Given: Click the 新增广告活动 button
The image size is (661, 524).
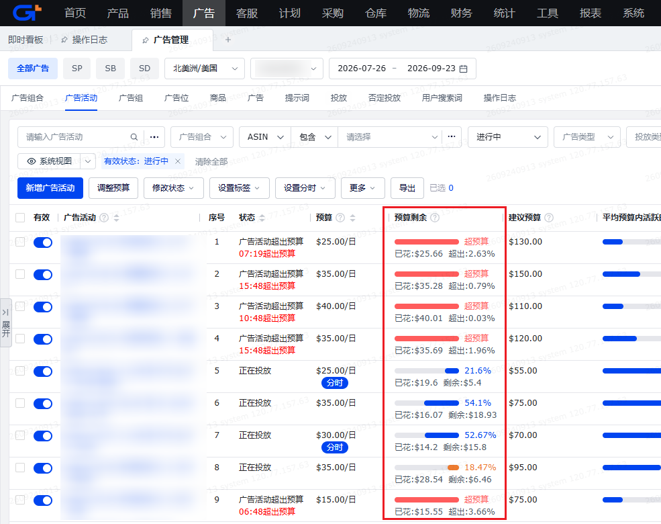Looking at the screenshot, I should (50, 188).
